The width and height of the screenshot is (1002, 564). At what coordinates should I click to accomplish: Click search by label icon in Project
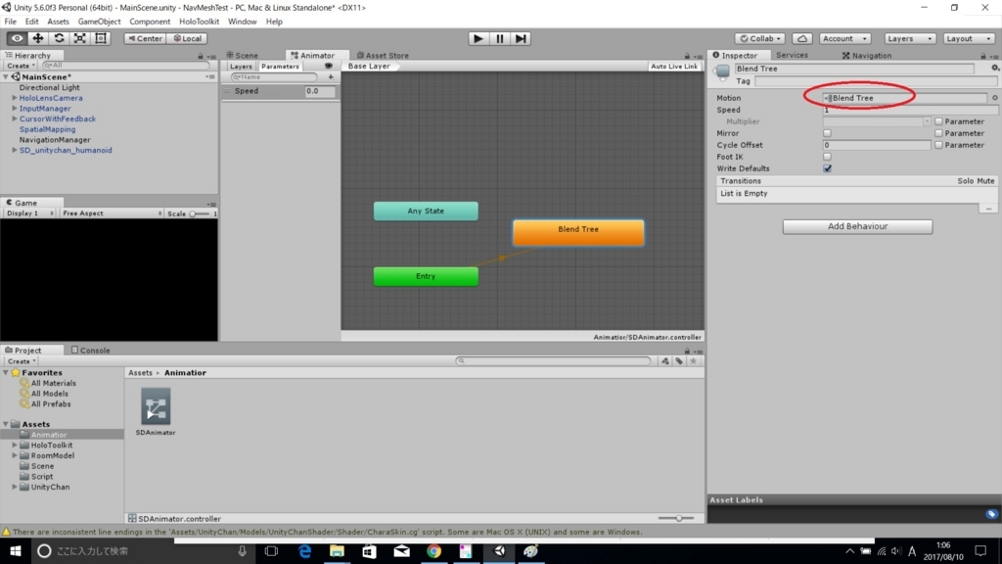point(679,361)
